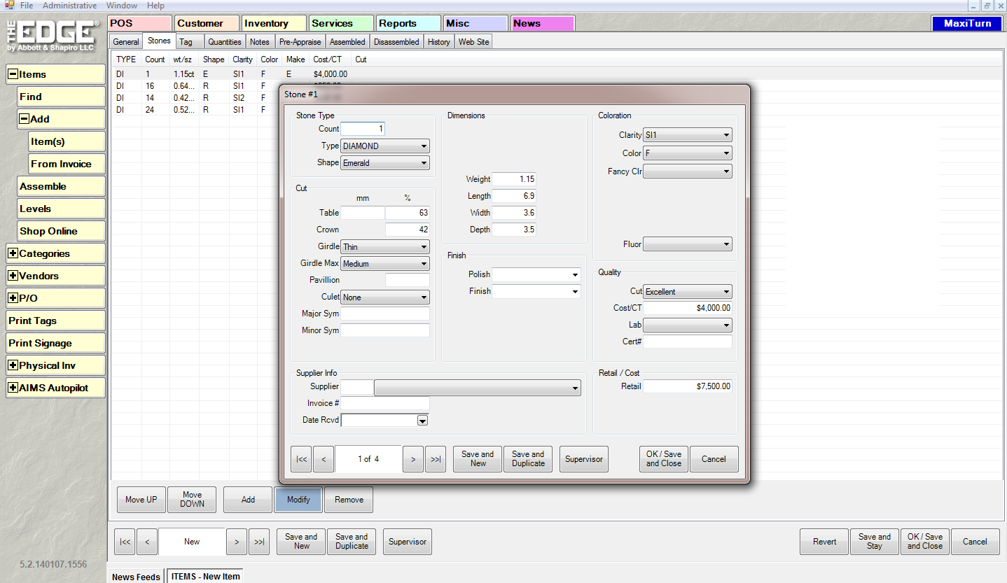Switch to the Pre-Appraise tab
The width and height of the screenshot is (1007, 583).
pos(299,42)
